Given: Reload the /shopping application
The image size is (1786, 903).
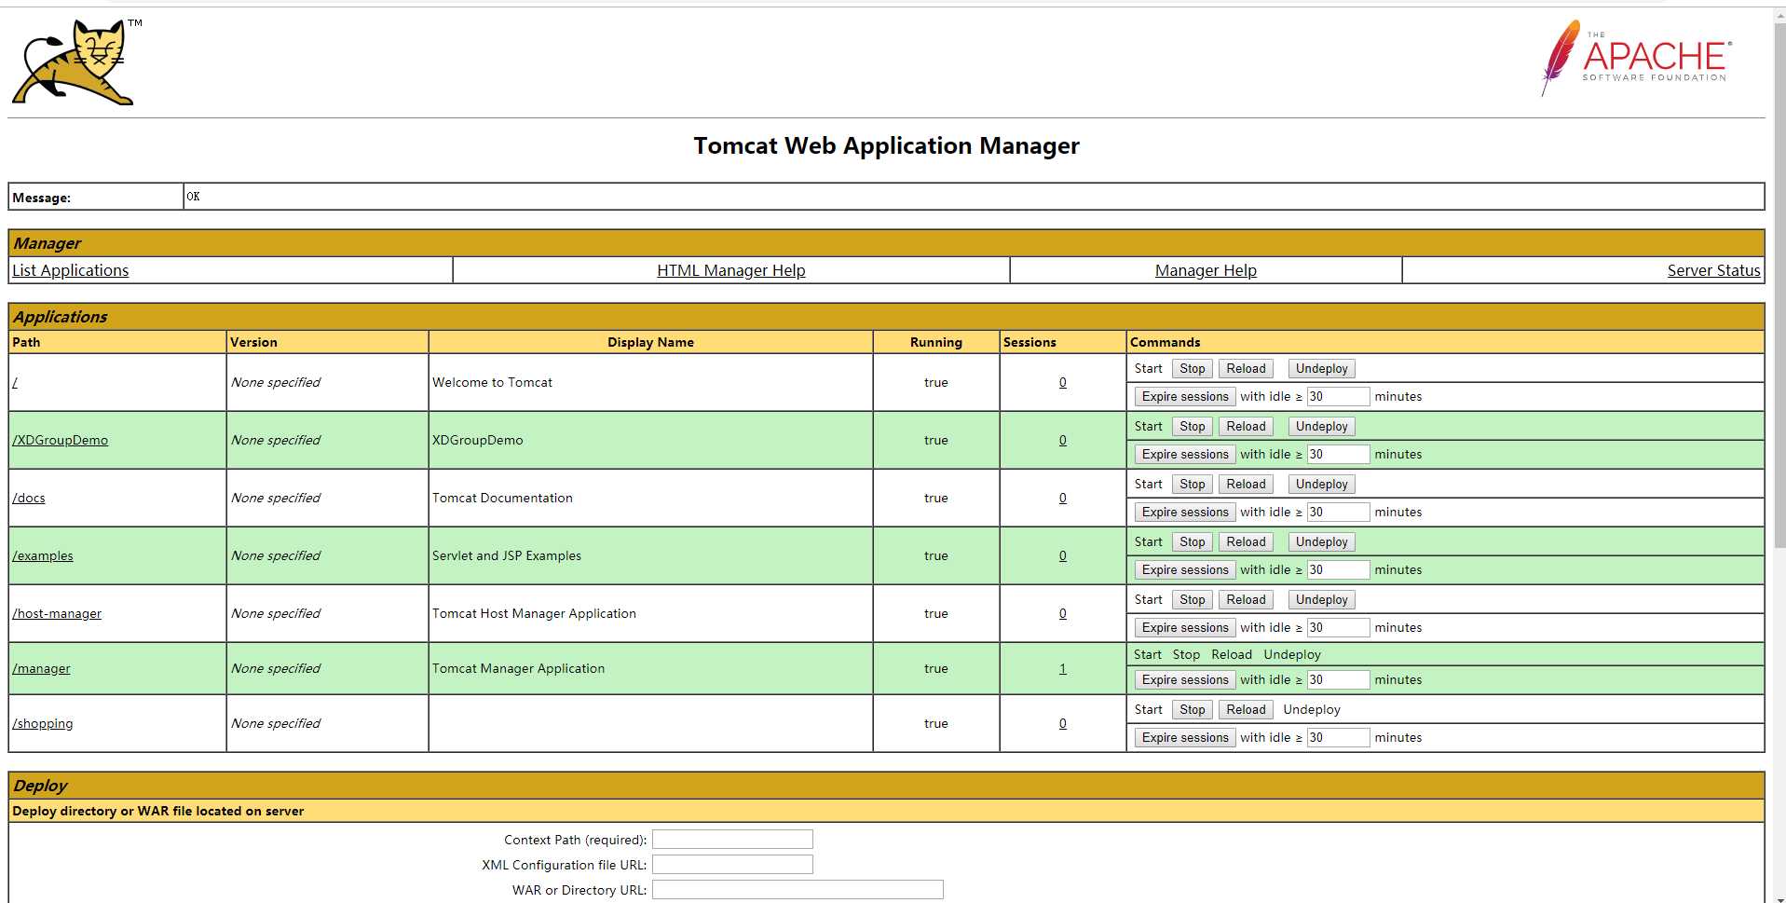Looking at the screenshot, I should pyautogui.click(x=1246, y=710).
